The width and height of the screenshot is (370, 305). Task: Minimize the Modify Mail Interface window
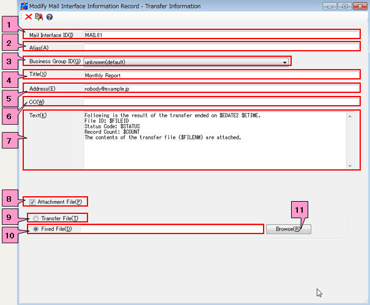pos(332,6)
